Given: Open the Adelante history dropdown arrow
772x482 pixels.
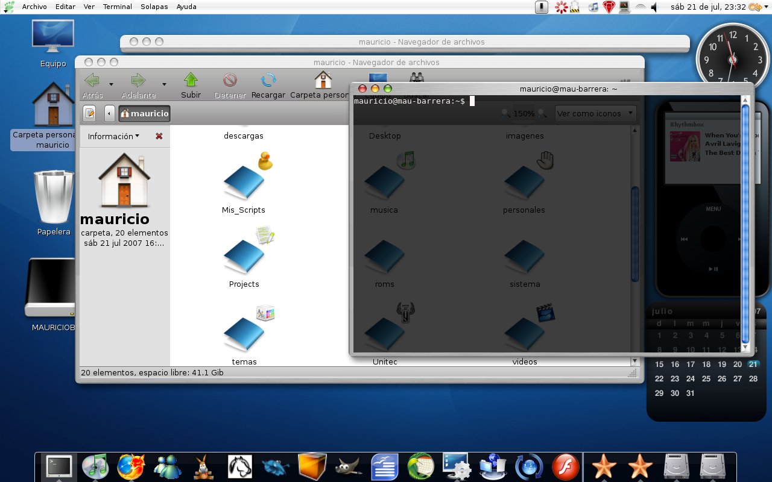Looking at the screenshot, I should click(x=164, y=84).
